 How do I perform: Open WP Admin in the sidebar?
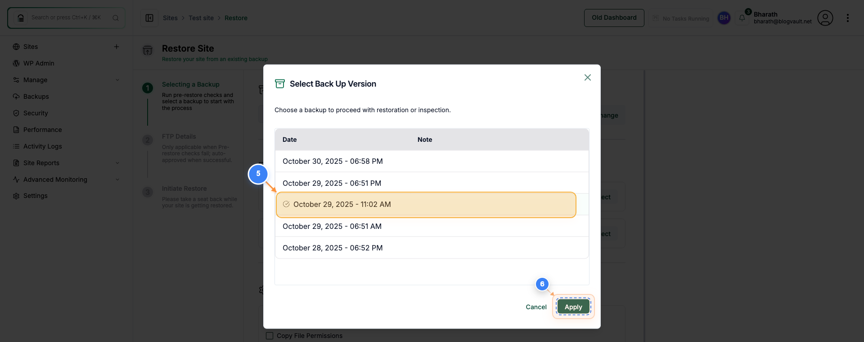click(39, 63)
